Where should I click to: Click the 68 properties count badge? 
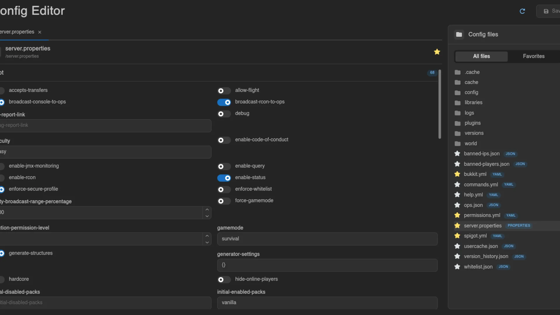pos(432,73)
